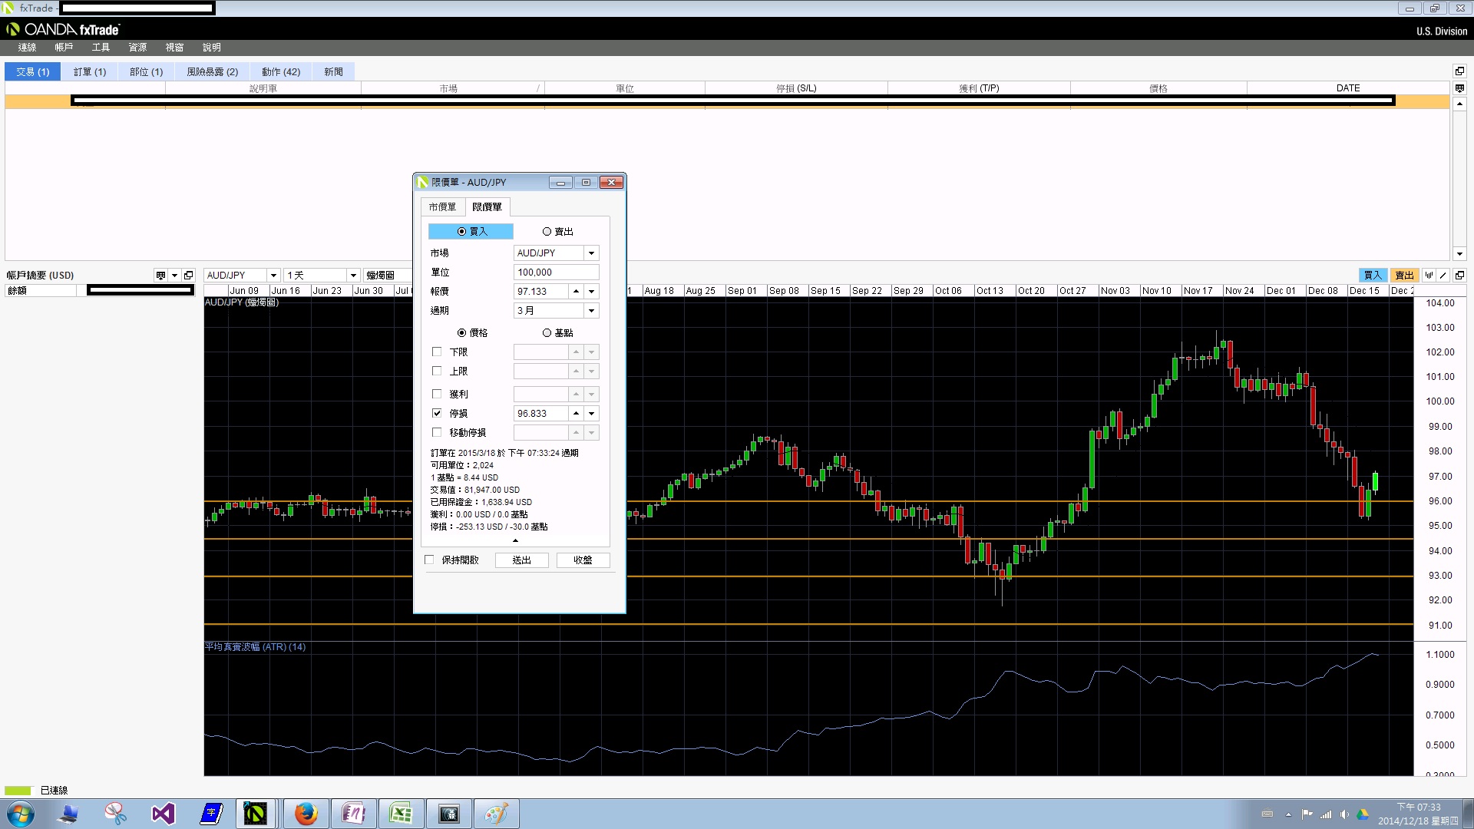Screen dimensions: 1474x829
Task: Open the account summary dropdown arrow
Action: 175,275
